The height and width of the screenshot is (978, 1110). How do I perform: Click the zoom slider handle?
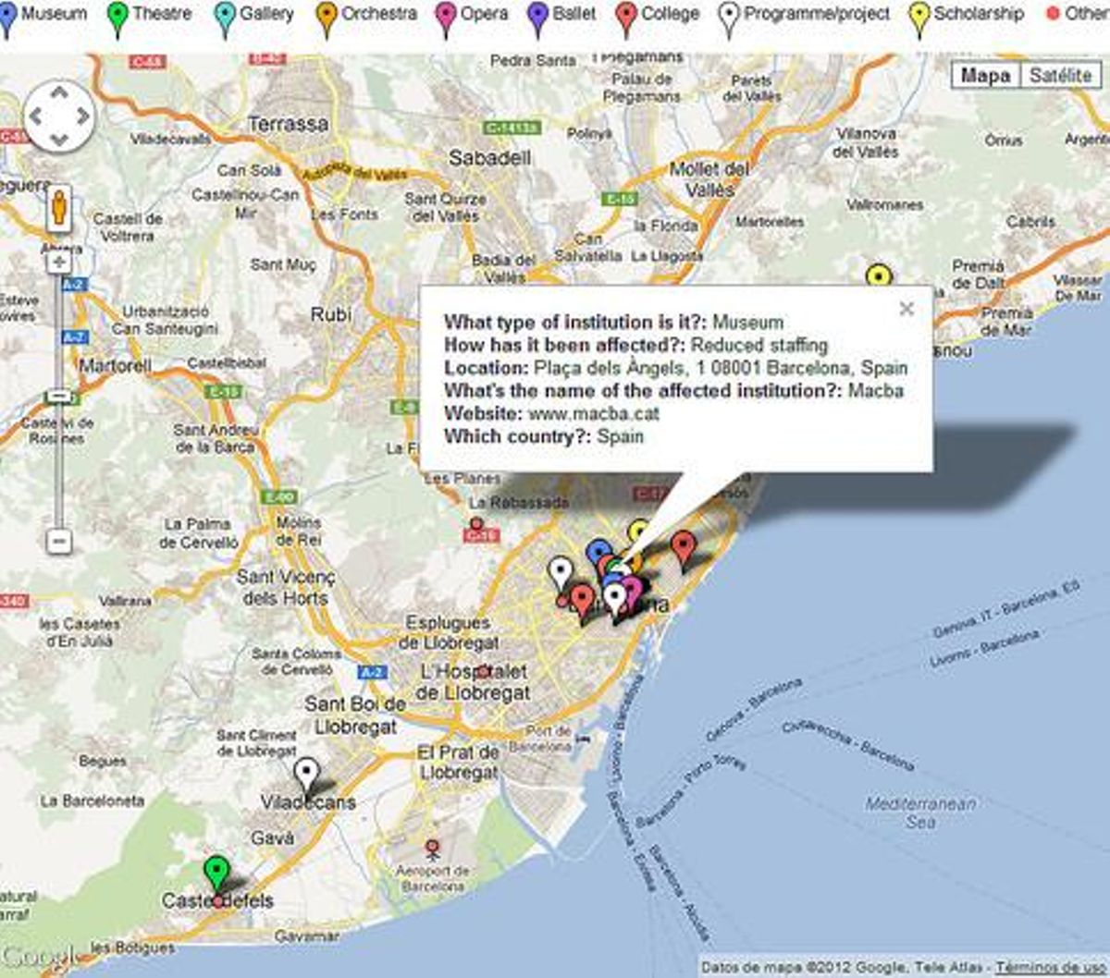tap(59, 397)
